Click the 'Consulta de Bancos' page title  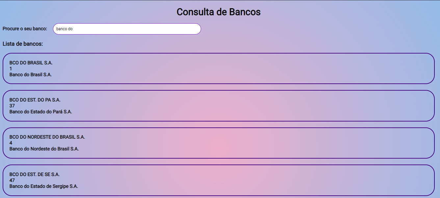click(218, 12)
